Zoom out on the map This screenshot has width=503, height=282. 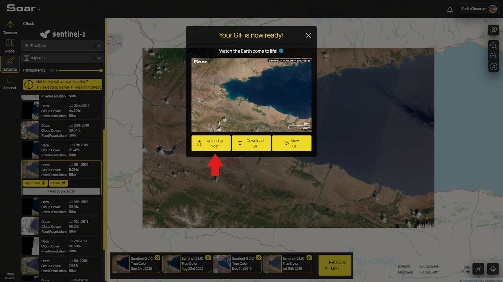(x=494, y=56)
